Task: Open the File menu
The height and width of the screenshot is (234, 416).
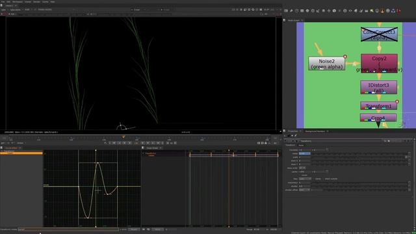Action: (3, 1)
